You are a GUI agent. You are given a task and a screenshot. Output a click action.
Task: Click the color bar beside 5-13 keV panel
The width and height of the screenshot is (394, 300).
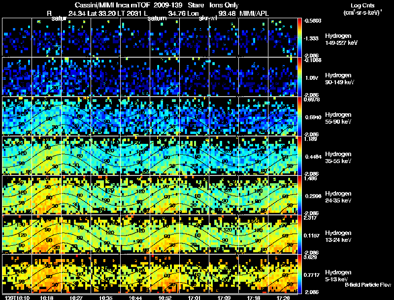300,273
